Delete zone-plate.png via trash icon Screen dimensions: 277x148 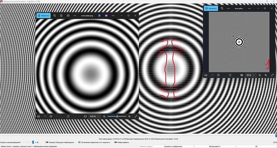pos(61,16)
